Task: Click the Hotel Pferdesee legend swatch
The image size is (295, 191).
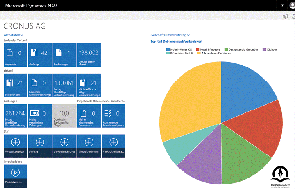Action: (197, 49)
